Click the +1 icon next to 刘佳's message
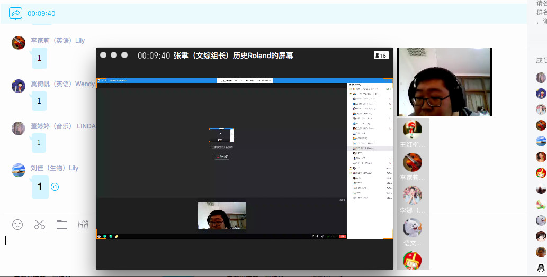The height and width of the screenshot is (277, 547). click(55, 187)
